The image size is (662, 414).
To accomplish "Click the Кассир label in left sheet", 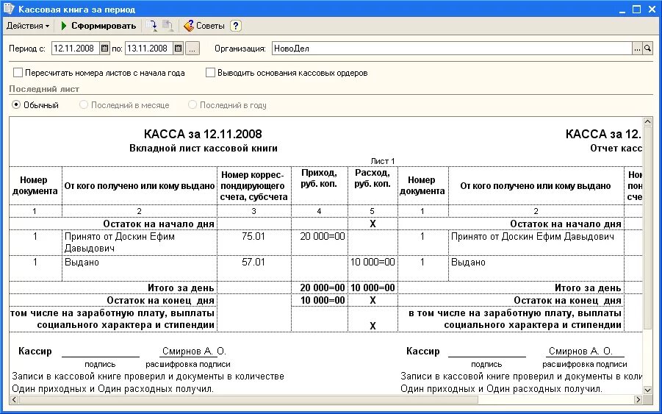I will click(x=35, y=351).
